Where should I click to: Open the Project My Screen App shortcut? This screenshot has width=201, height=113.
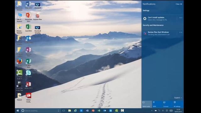tap(19, 86)
